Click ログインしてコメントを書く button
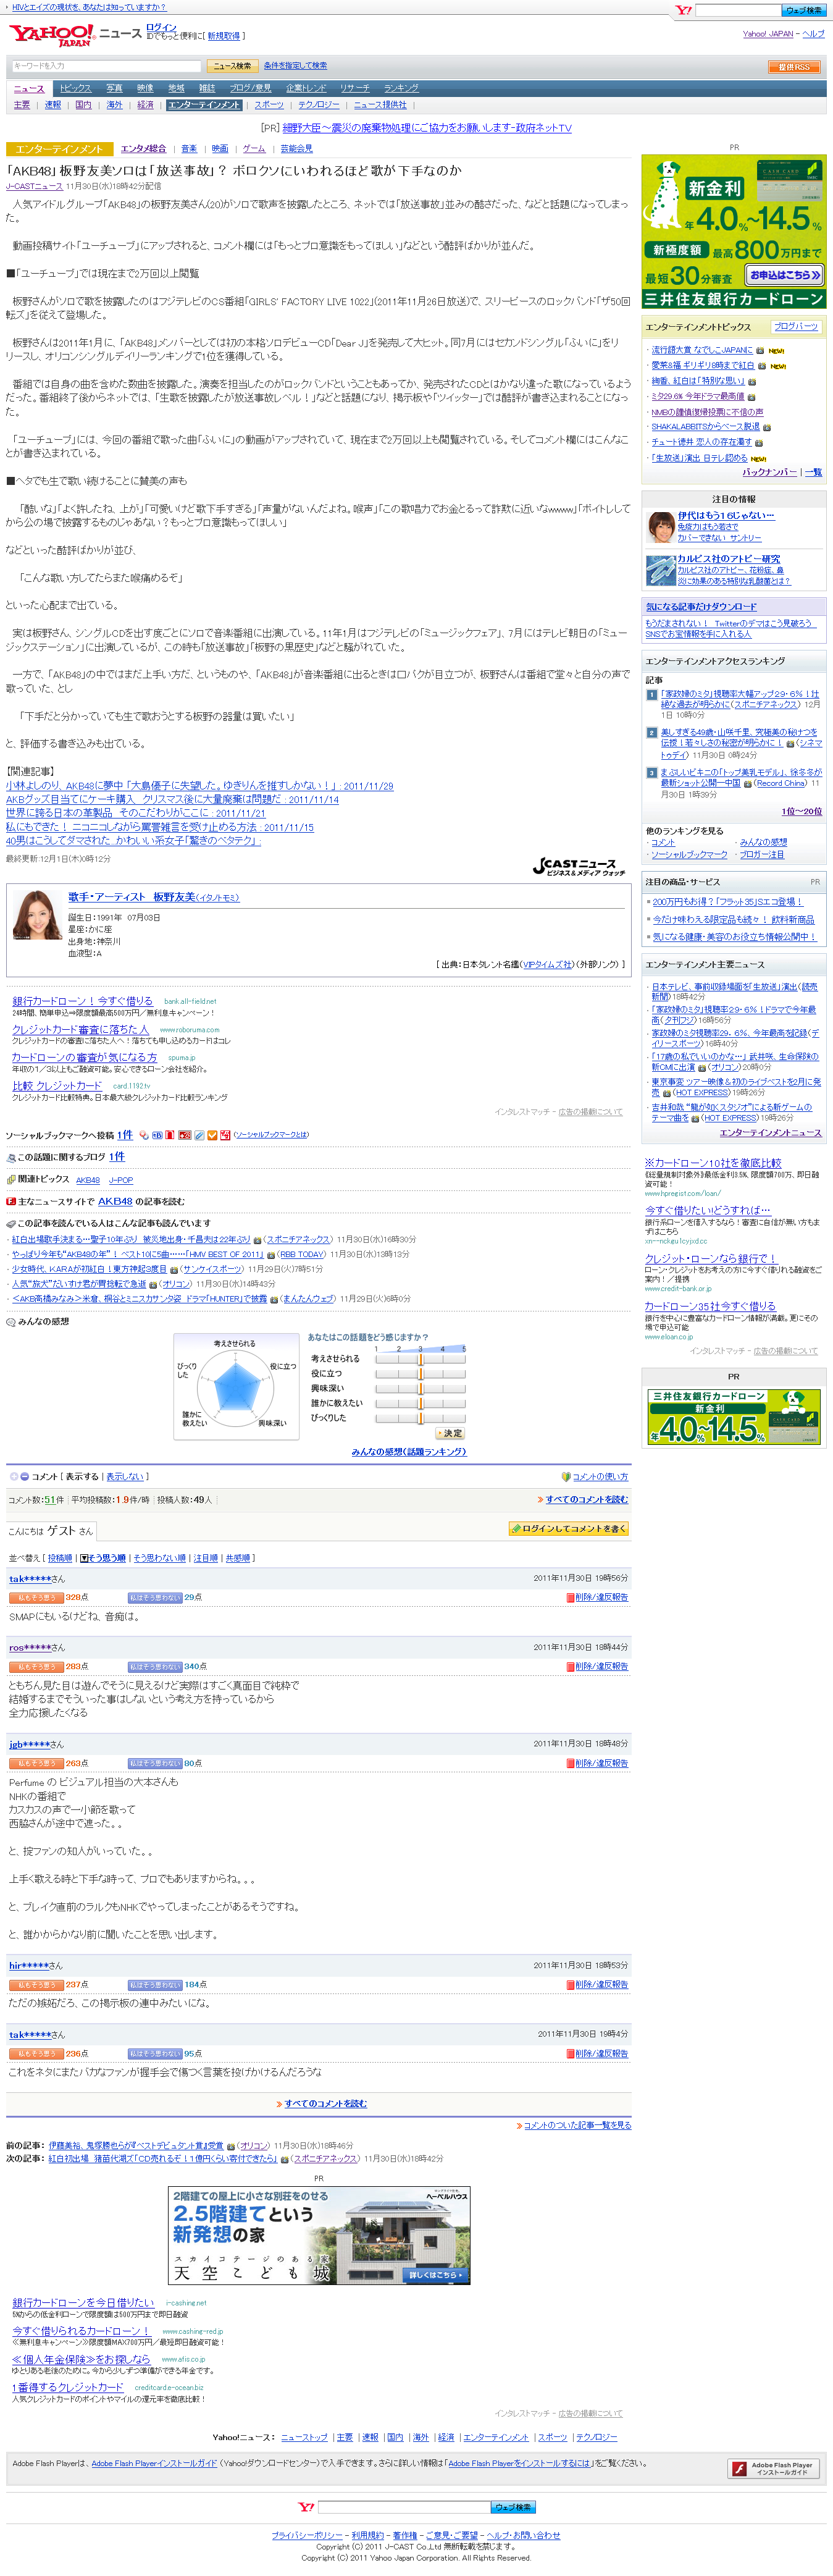833x2576 pixels. (x=568, y=1529)
